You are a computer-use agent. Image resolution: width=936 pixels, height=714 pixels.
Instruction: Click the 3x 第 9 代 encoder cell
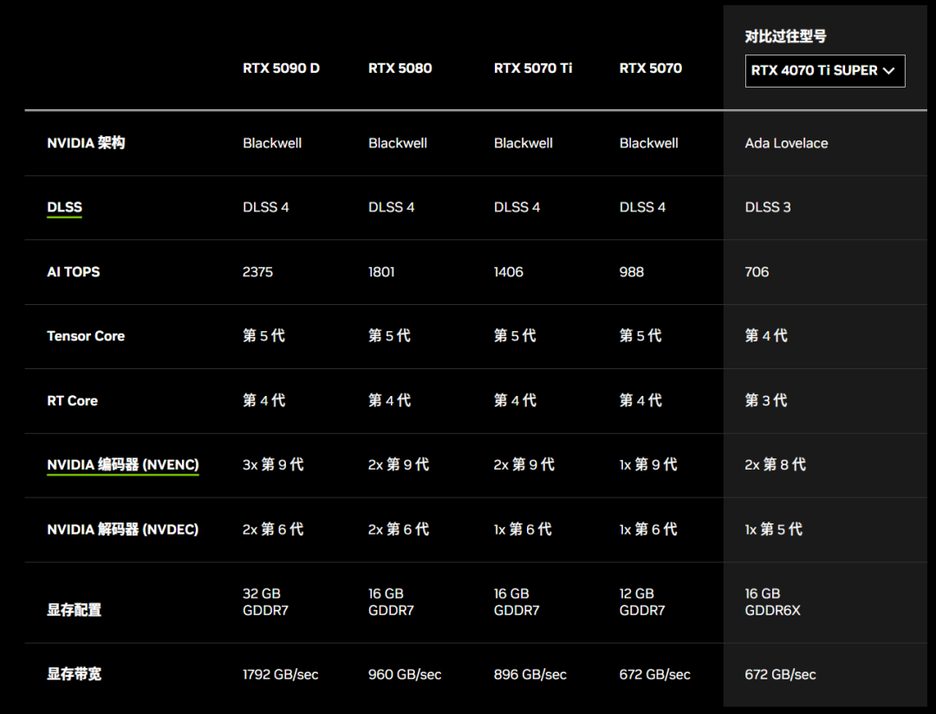273,464
